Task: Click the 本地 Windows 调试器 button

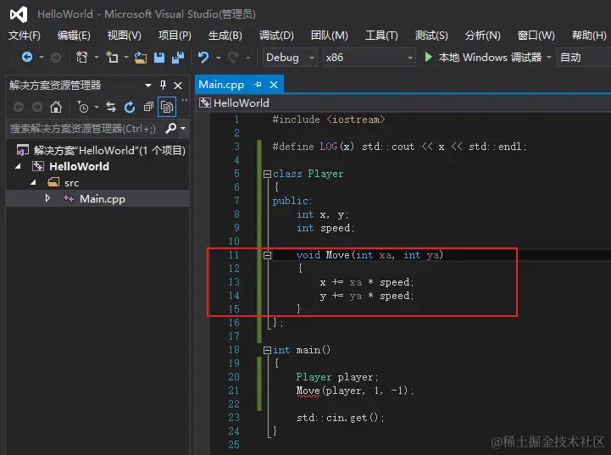Action: [x=490, y=58]
